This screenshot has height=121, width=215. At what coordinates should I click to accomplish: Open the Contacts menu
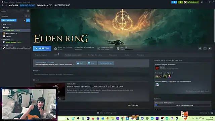19,2
